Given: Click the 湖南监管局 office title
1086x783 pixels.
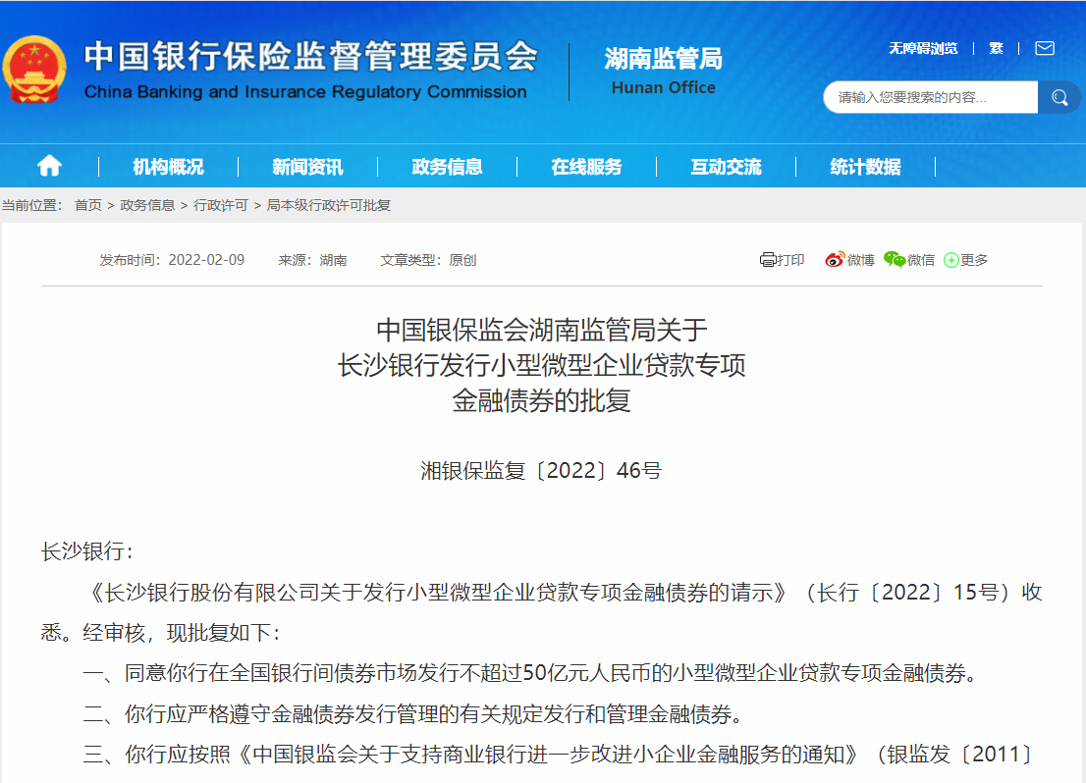Looking at the screenshot, I should [663, 59].
